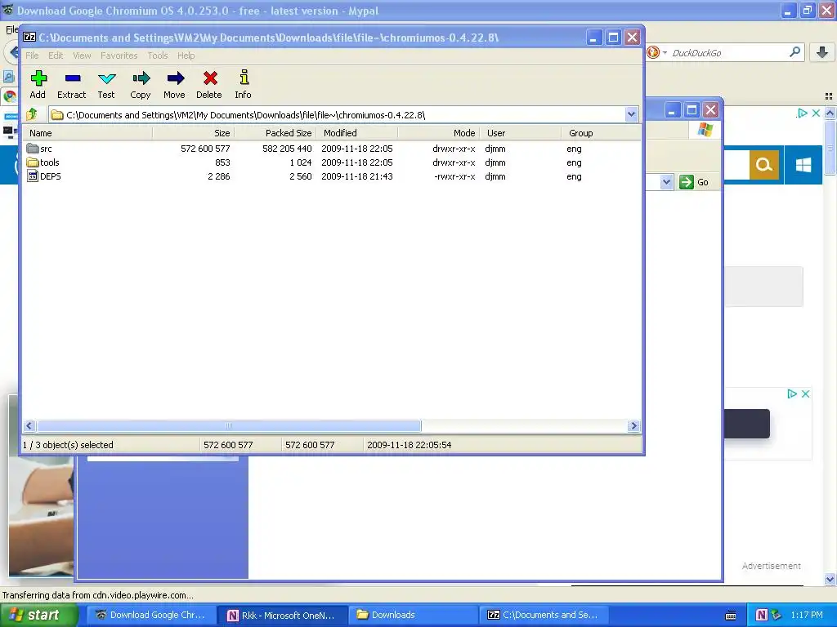Click the Advertisement label on webpage
The height and width of the screenshot is (627, 837).
click(x=772, y=566)
